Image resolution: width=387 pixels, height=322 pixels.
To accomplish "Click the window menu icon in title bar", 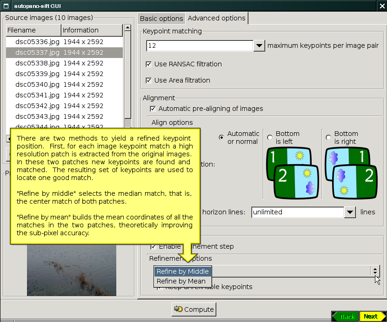I will [x=7, y=6].
